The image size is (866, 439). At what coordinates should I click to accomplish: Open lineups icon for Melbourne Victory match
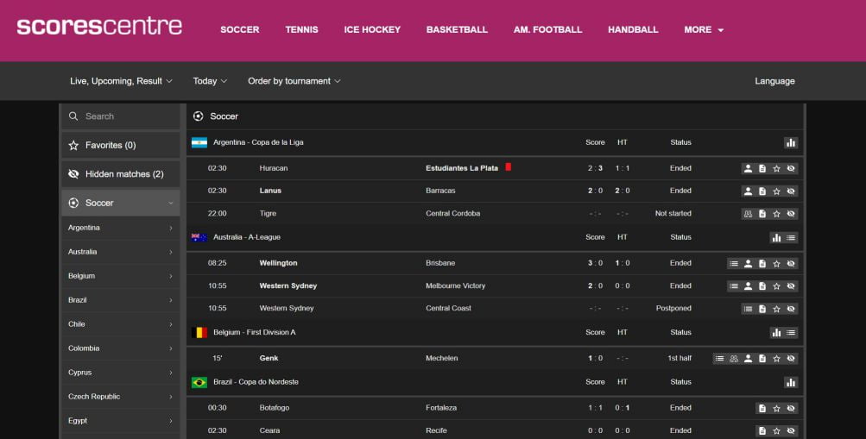(748, 286)
